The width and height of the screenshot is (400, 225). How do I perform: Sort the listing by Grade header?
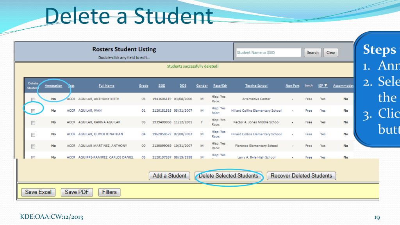144,86
